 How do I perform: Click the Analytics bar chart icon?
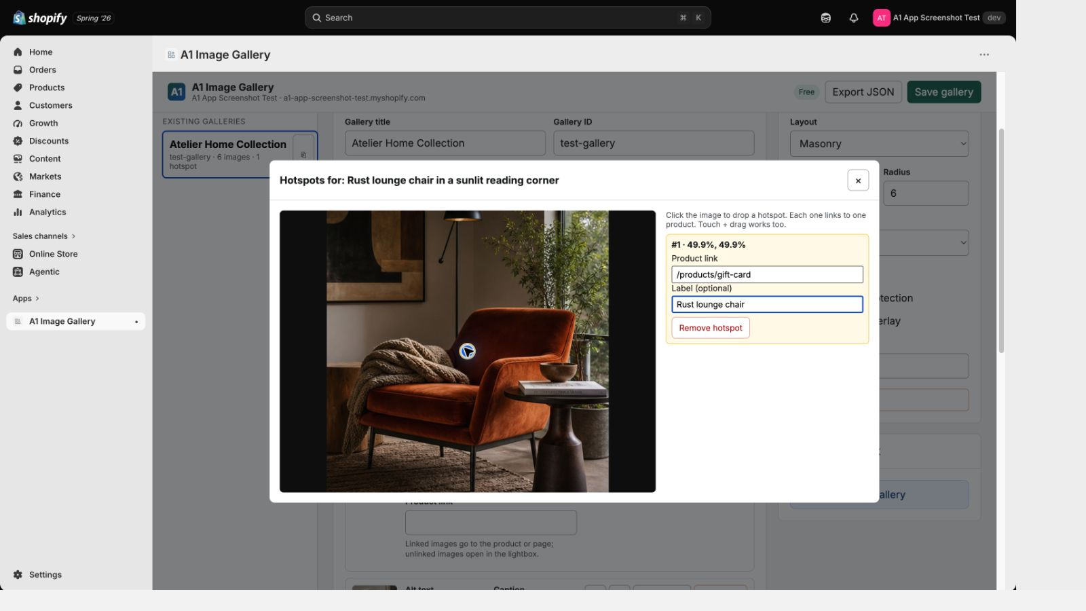18,212
